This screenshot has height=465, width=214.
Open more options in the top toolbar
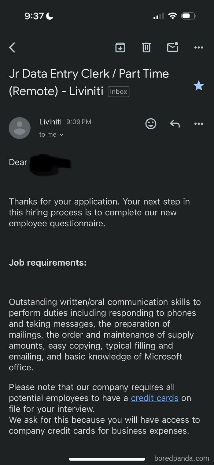198,47
